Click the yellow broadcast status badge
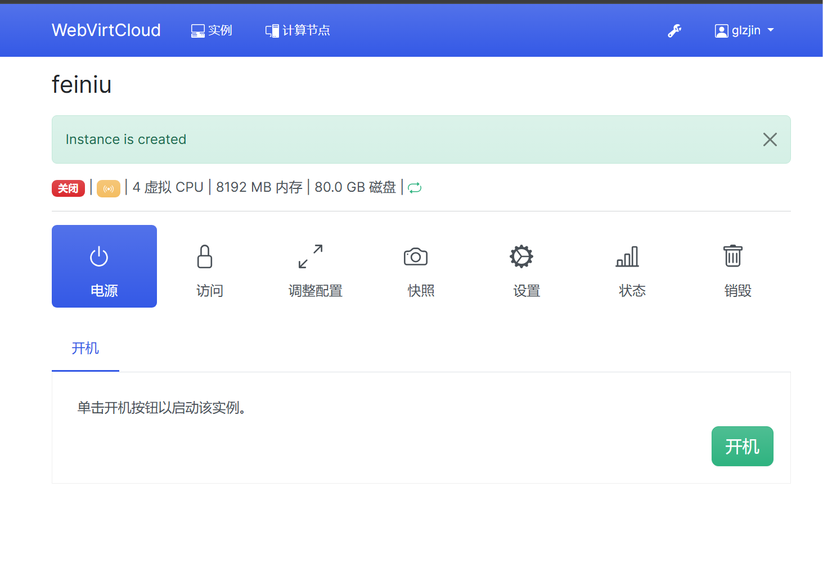The image size is (823, 568). 109,188
